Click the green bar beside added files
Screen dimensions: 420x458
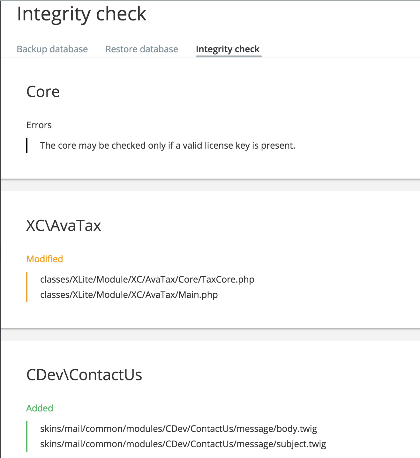27,436
